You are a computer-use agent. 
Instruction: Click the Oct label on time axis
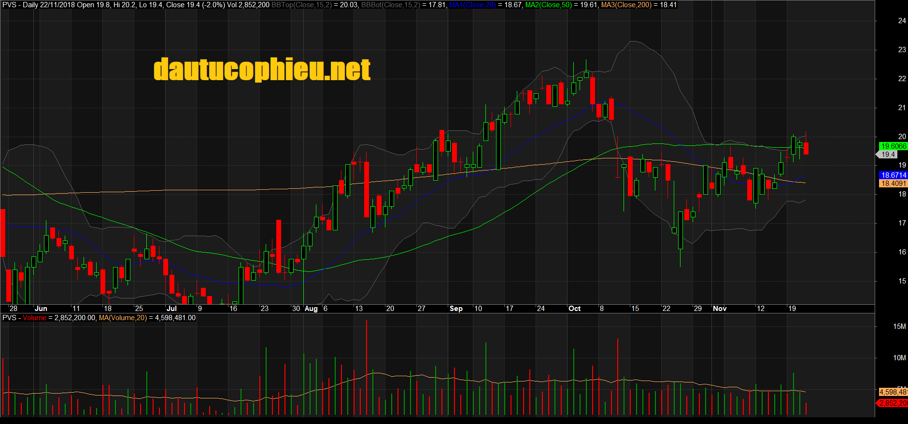pos(575,309)
